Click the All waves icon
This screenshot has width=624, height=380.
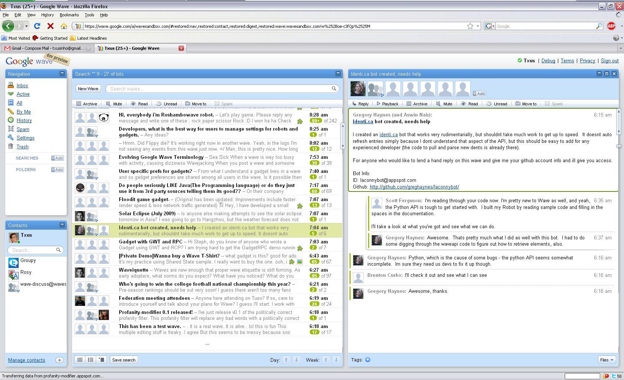click(11, 103)
